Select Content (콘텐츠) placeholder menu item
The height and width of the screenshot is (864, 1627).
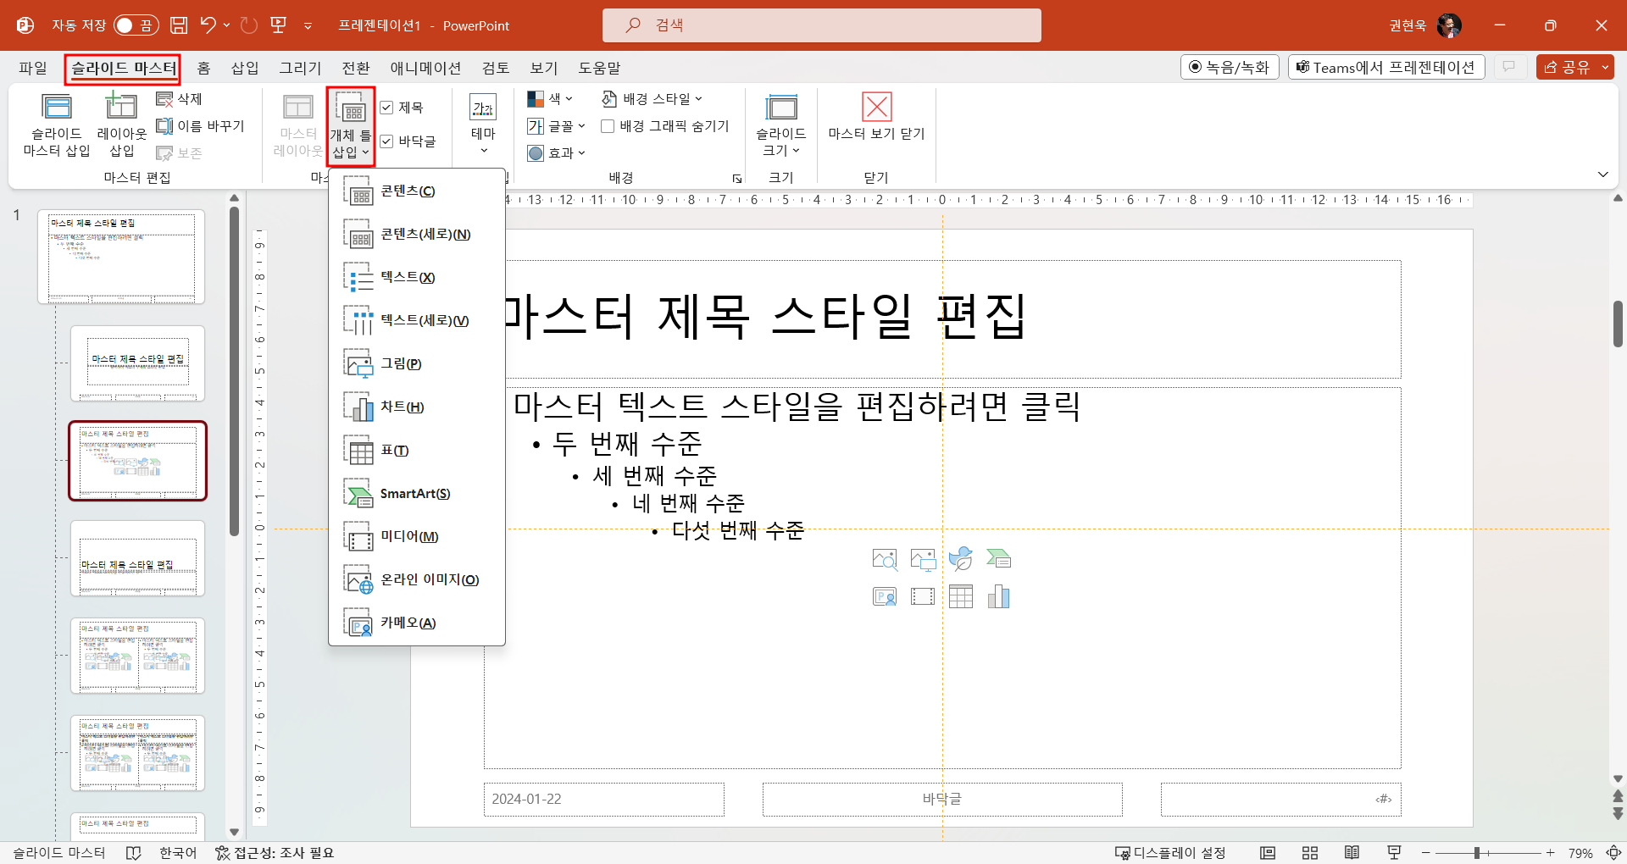pos(416,191)
